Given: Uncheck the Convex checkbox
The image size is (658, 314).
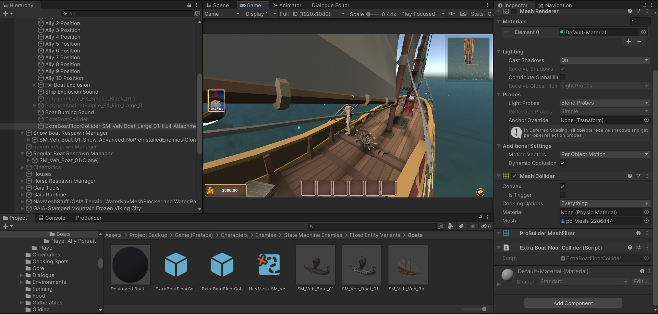Looking at the screenshot, I should [x=562, y=186].
